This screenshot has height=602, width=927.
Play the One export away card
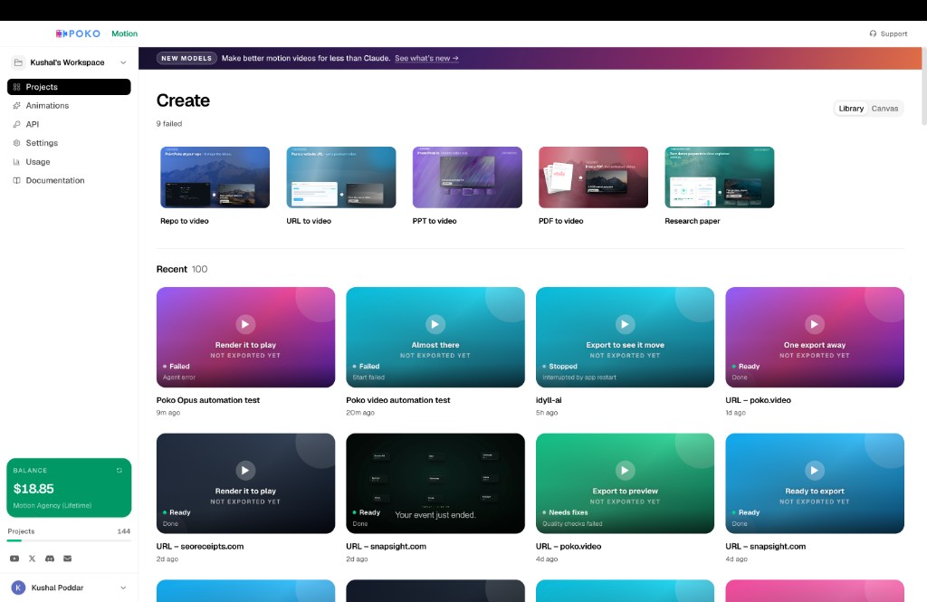(x=815, y=324)
